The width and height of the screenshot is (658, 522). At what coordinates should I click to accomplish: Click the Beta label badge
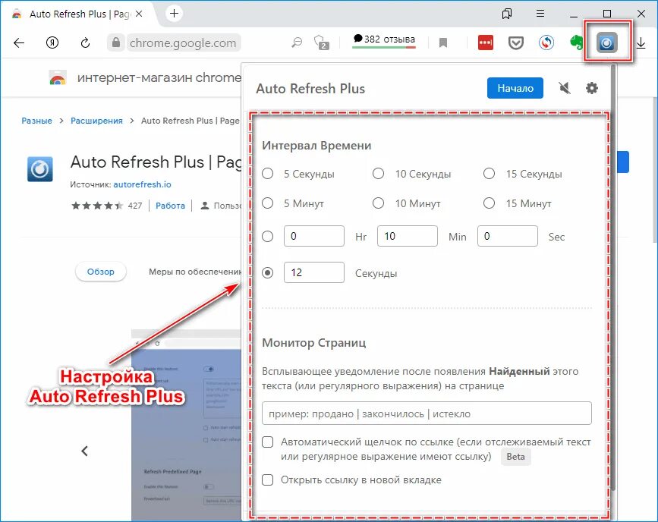point(516,457)
